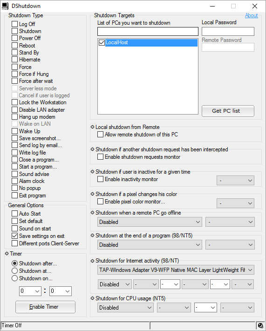Check the Hang up modem option
This screenshot has width=266, height=331.
point(14,117)
